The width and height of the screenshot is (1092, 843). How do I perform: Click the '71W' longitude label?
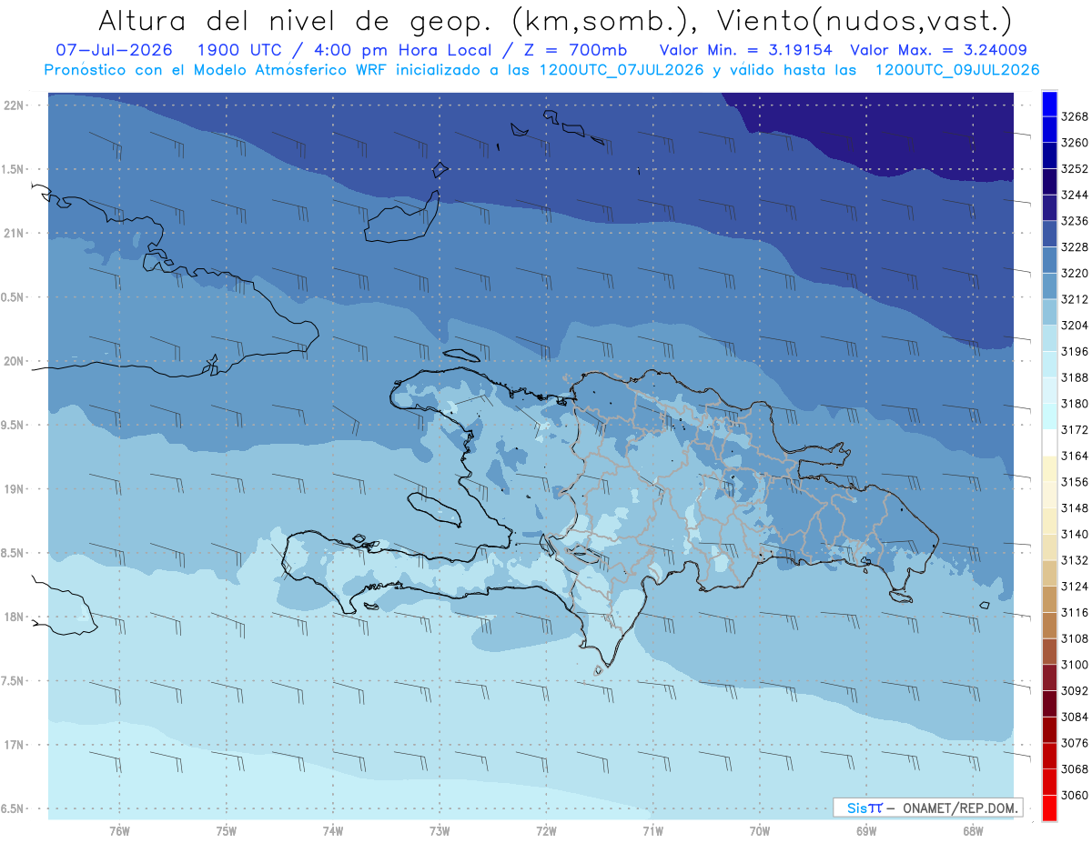(x=652, y=831)
